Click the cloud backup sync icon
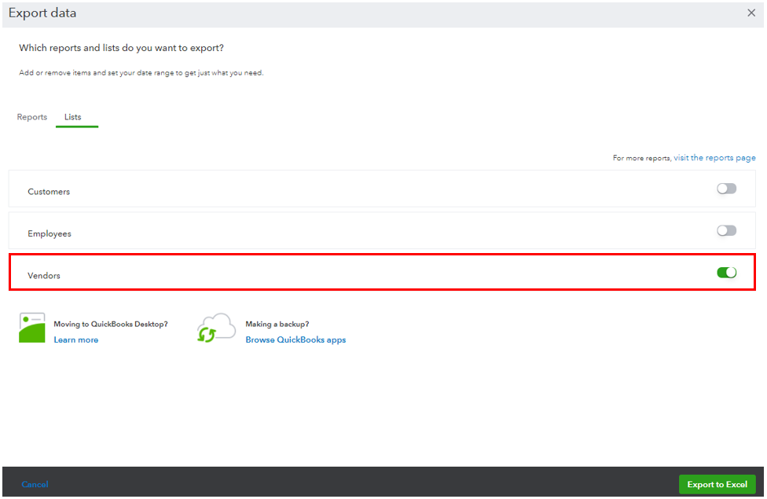Screen dimensions: 767x499 [x=216, y=328]
